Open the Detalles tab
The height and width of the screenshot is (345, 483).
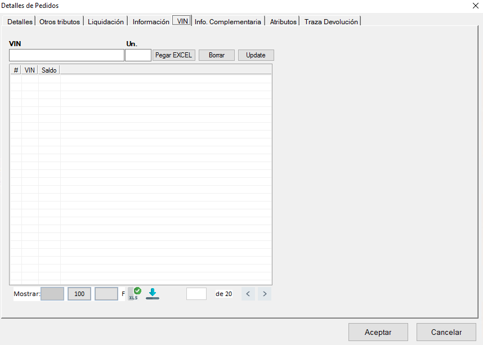[20, 22]
